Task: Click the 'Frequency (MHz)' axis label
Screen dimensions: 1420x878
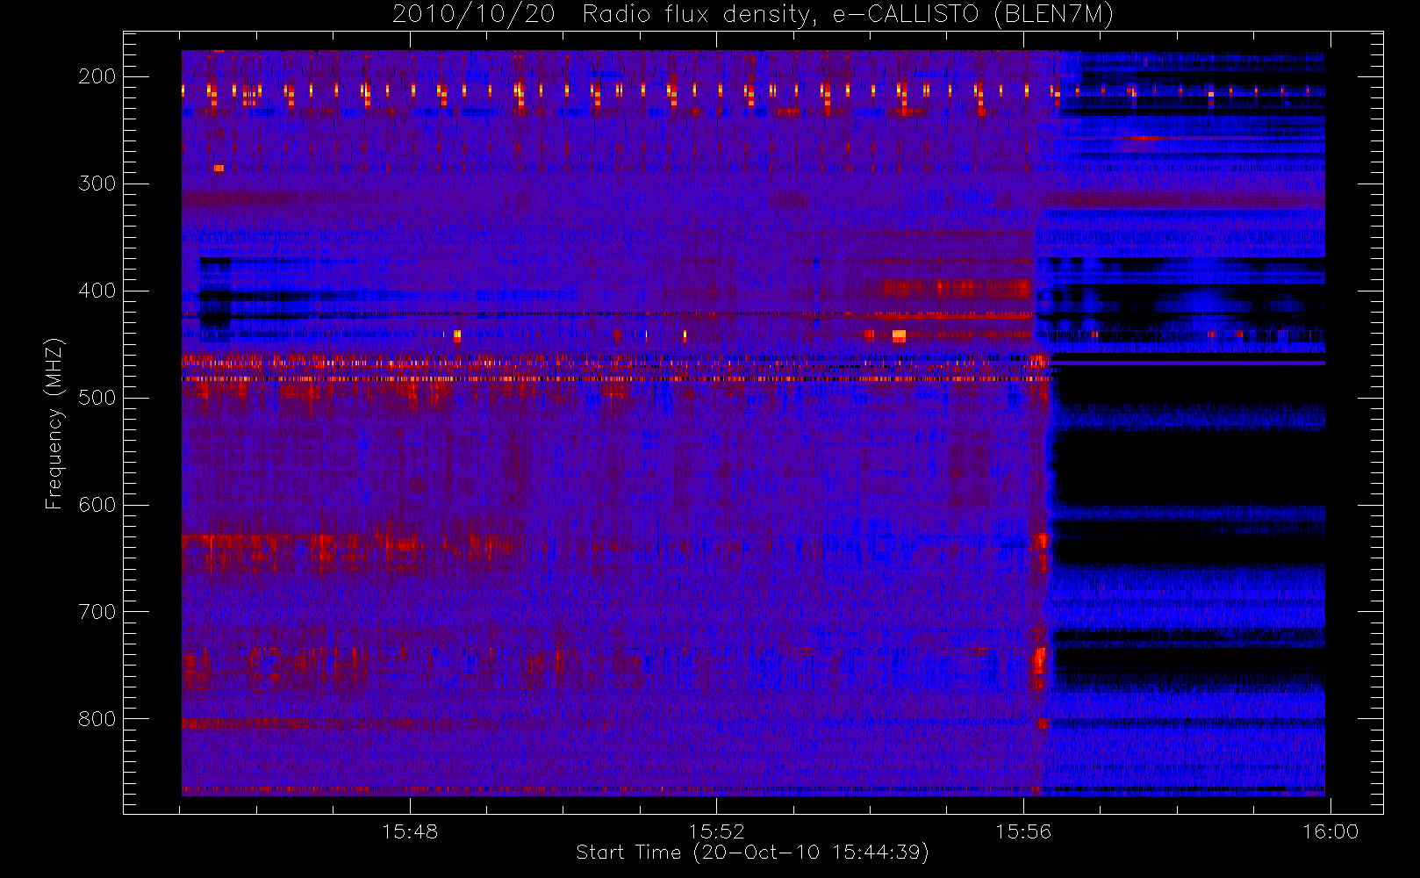Action: [x=54, y=423]
